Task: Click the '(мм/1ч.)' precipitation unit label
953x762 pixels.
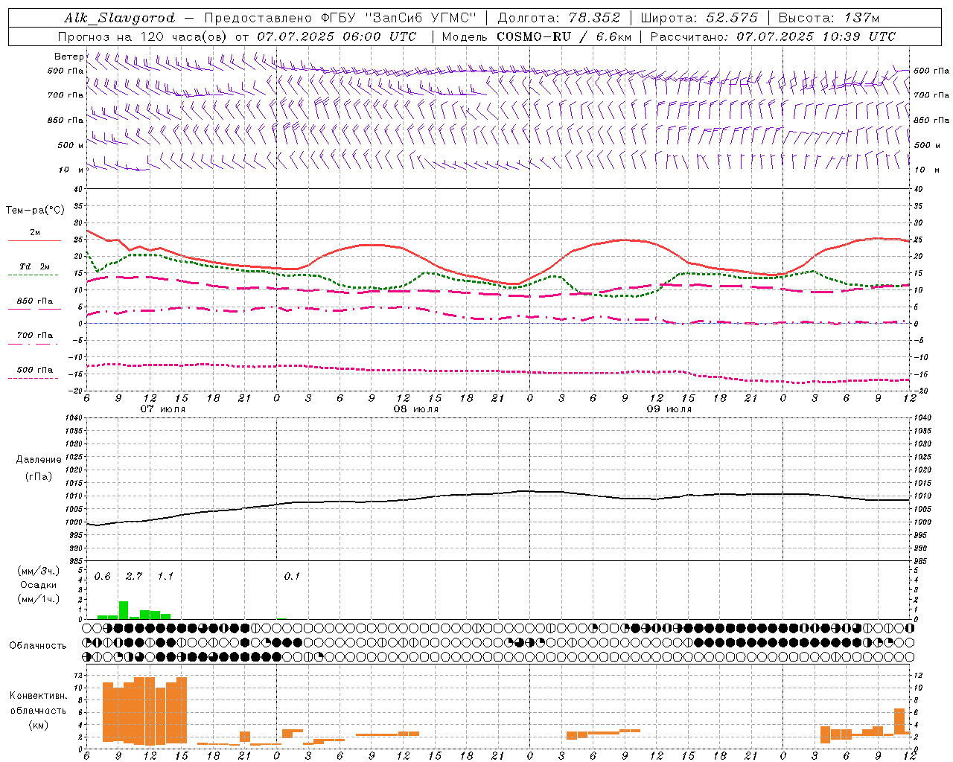Action: point(38,599)
